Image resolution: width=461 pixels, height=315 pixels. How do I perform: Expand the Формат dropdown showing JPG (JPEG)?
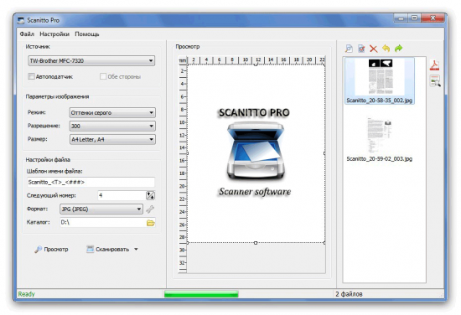[101, 209]
